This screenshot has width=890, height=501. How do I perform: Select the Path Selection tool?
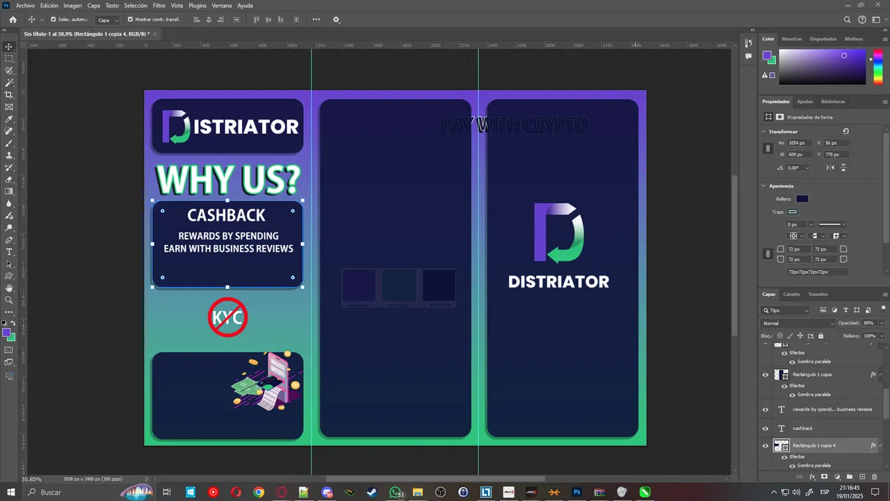tap(9, 264)
